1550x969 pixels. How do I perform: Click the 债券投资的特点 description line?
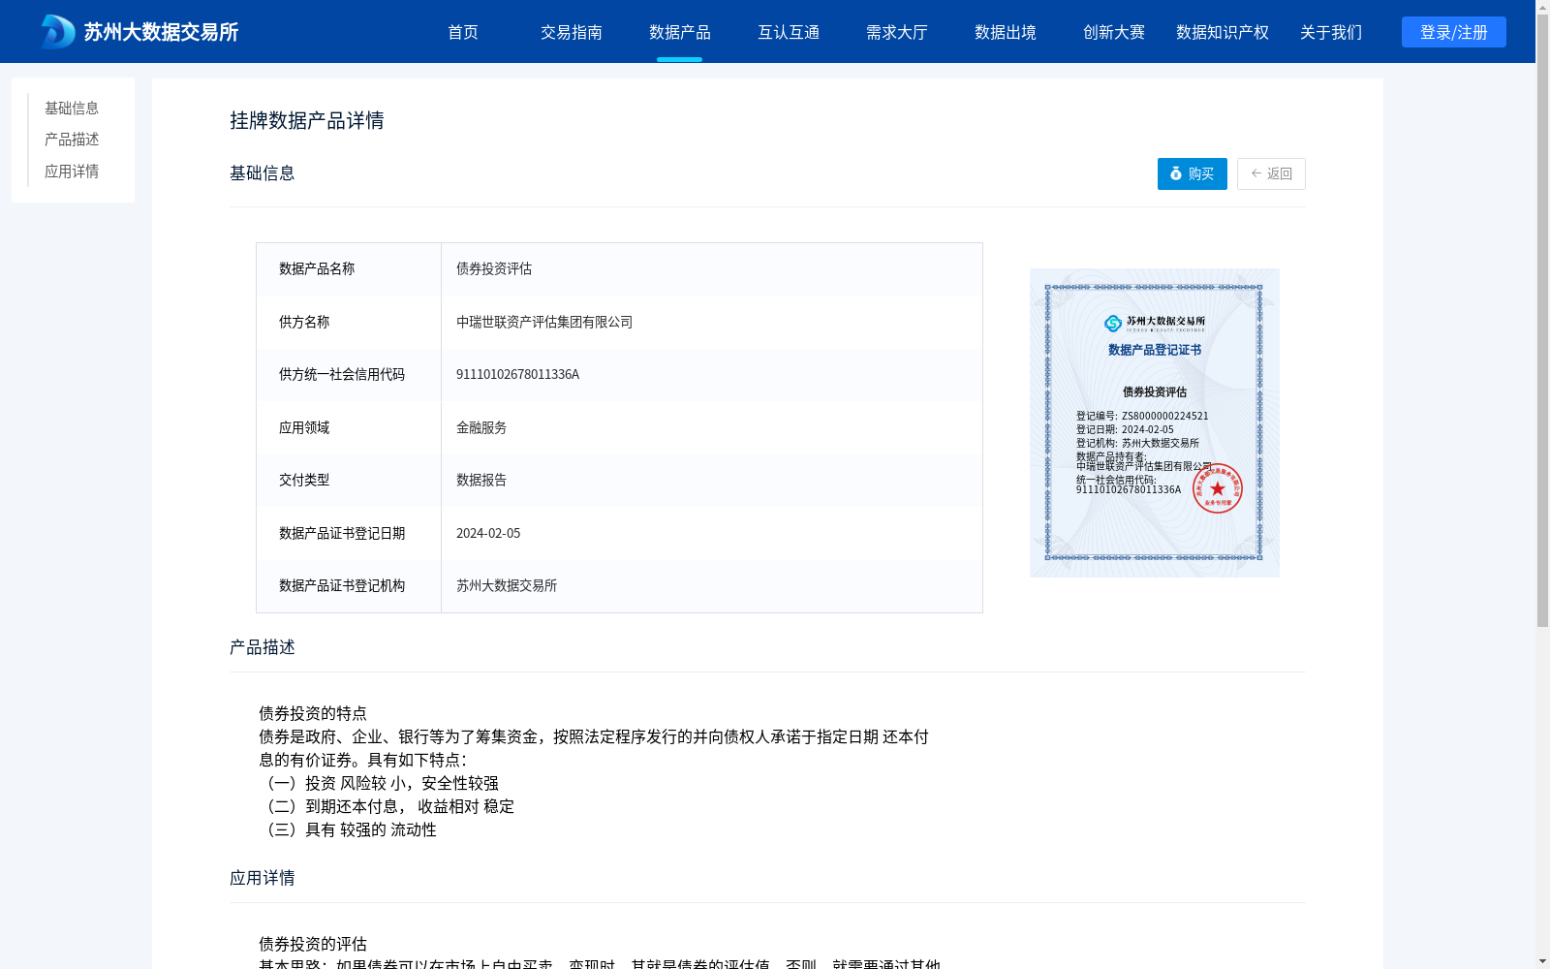pos(313,713)
